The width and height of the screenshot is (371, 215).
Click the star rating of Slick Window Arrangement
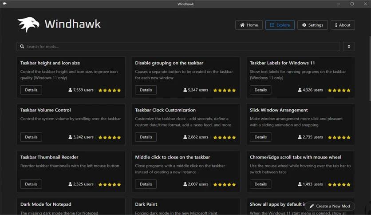pyautogui.click(x=339, y=137)
